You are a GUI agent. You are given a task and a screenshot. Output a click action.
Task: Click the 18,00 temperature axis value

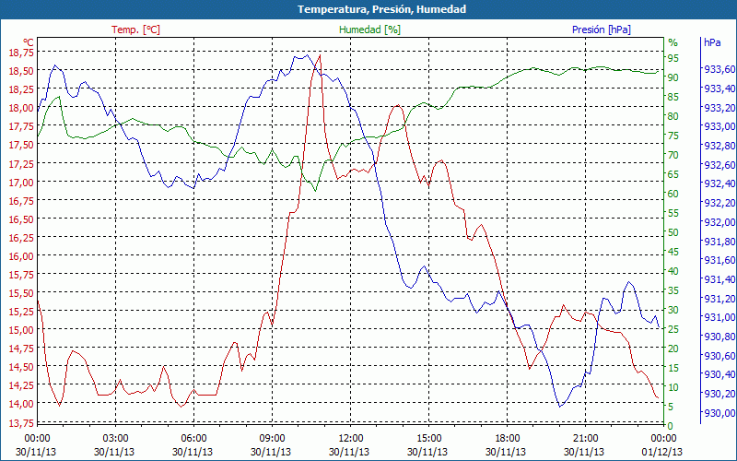[21, 108]
